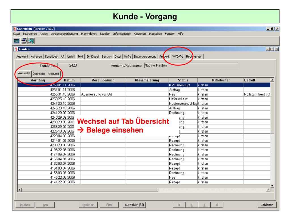The height and width of the screenshot is (217, 290).
Task: Open the Optionen menu
Action: pos(140,34)
